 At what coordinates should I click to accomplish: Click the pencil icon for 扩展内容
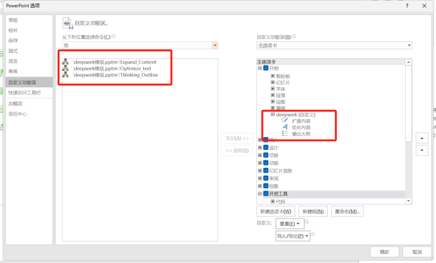(x=285, y=120)
